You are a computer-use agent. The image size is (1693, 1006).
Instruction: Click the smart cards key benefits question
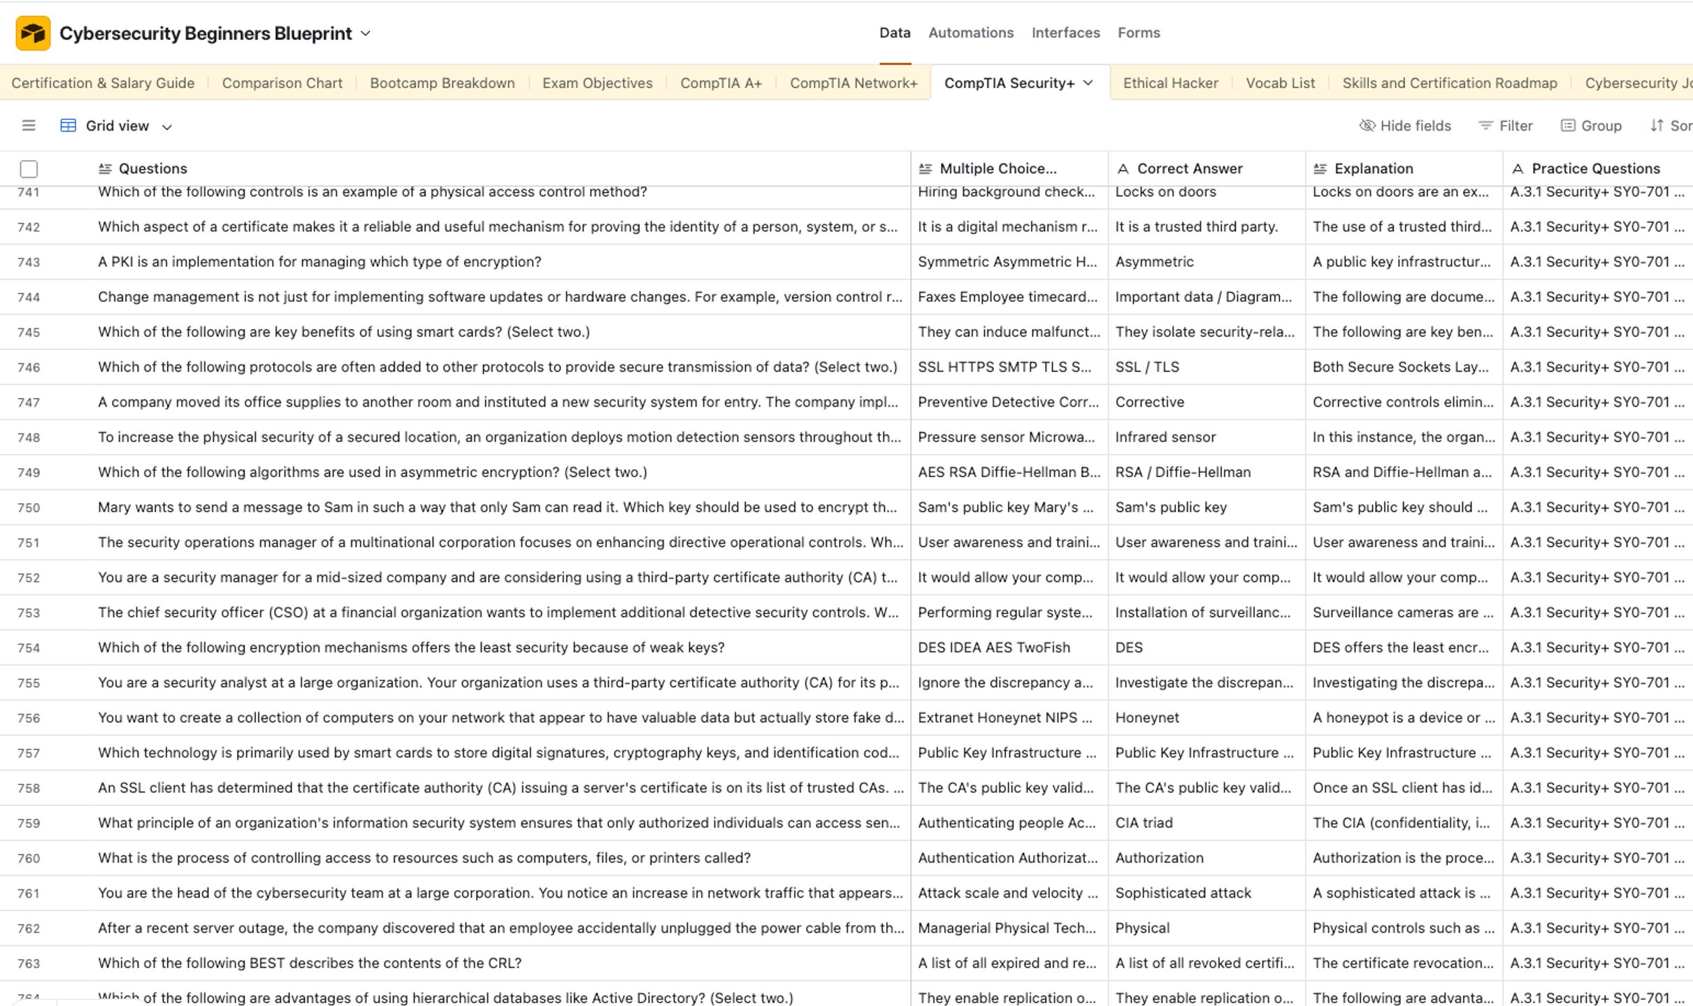pyautogui.click(x=500, y=332)
